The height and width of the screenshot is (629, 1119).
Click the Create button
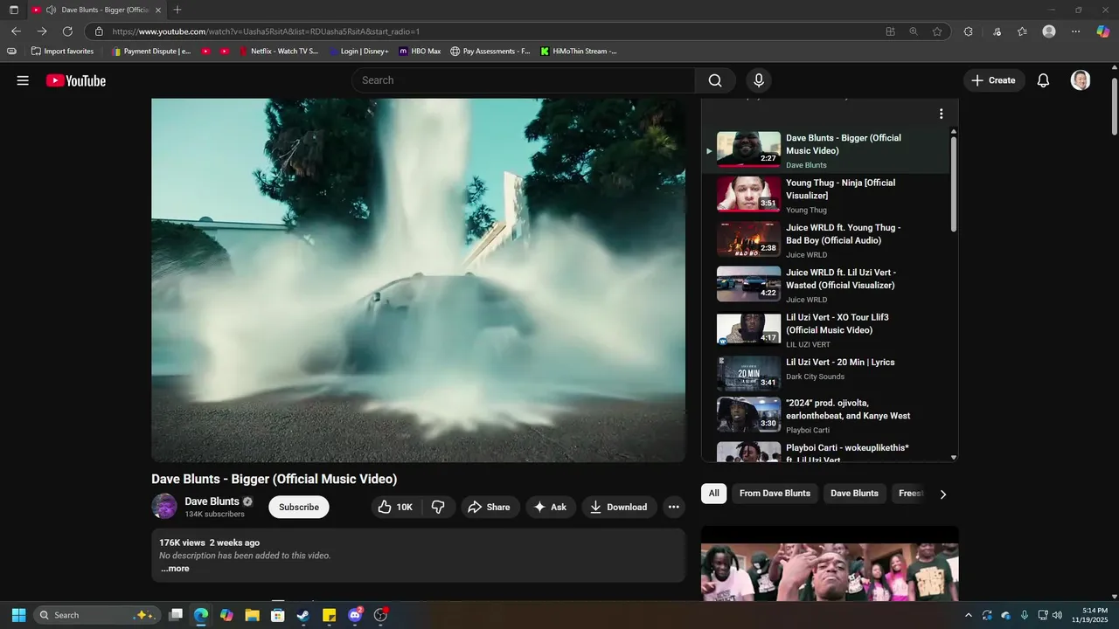[994, 80]
